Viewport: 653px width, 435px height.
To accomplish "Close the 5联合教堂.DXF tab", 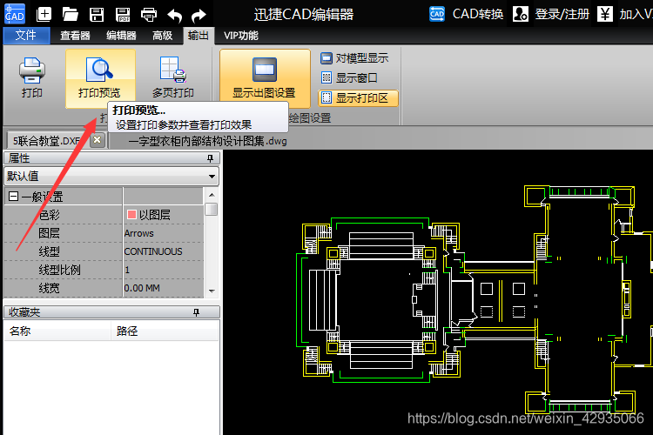I will point(97,140).
